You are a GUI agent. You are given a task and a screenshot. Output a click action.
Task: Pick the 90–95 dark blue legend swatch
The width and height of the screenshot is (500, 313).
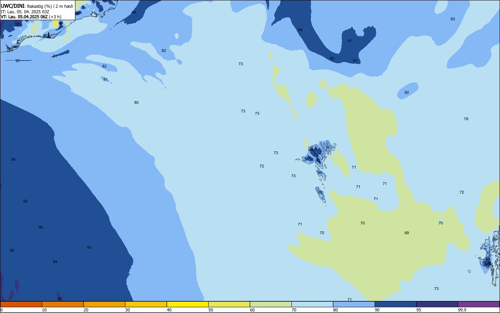[x=395, y=304]
